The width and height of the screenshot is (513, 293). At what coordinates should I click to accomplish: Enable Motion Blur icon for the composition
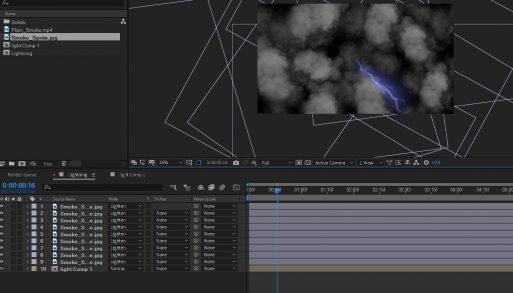222,187
